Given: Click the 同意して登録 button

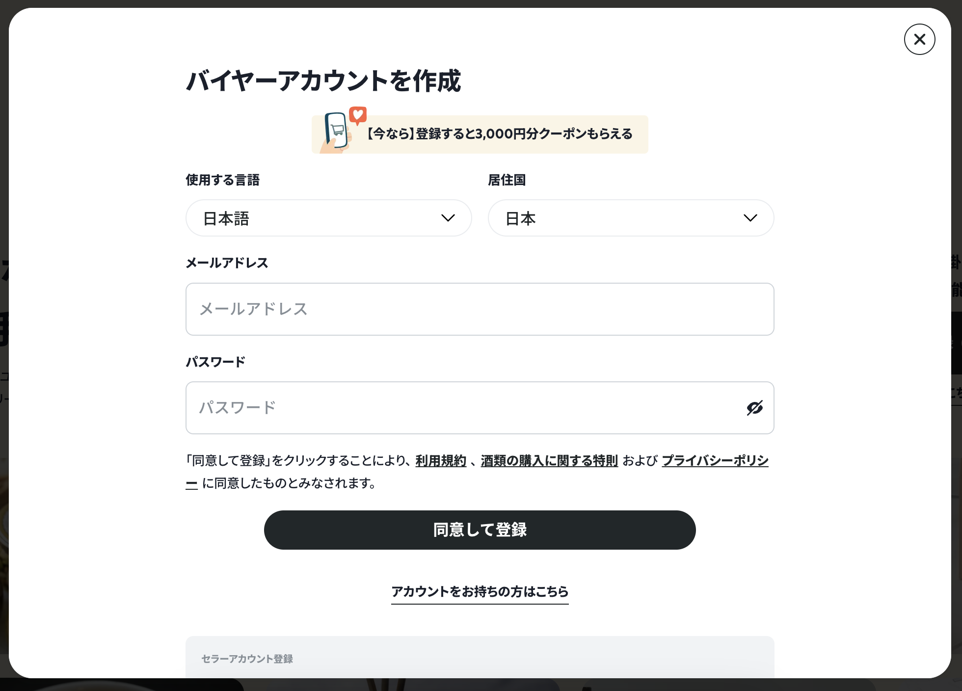Looking at the screenshot, I should 480,530.
